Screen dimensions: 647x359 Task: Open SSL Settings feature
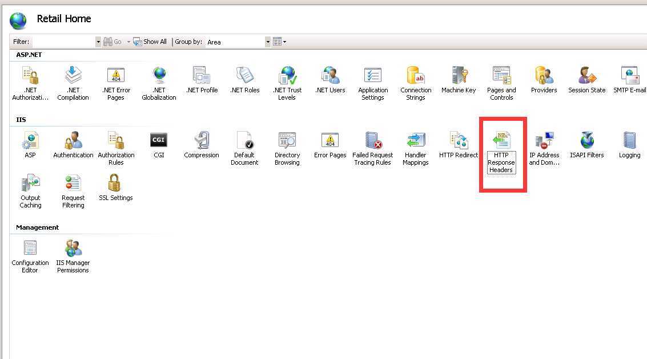(x=116, y=187)
